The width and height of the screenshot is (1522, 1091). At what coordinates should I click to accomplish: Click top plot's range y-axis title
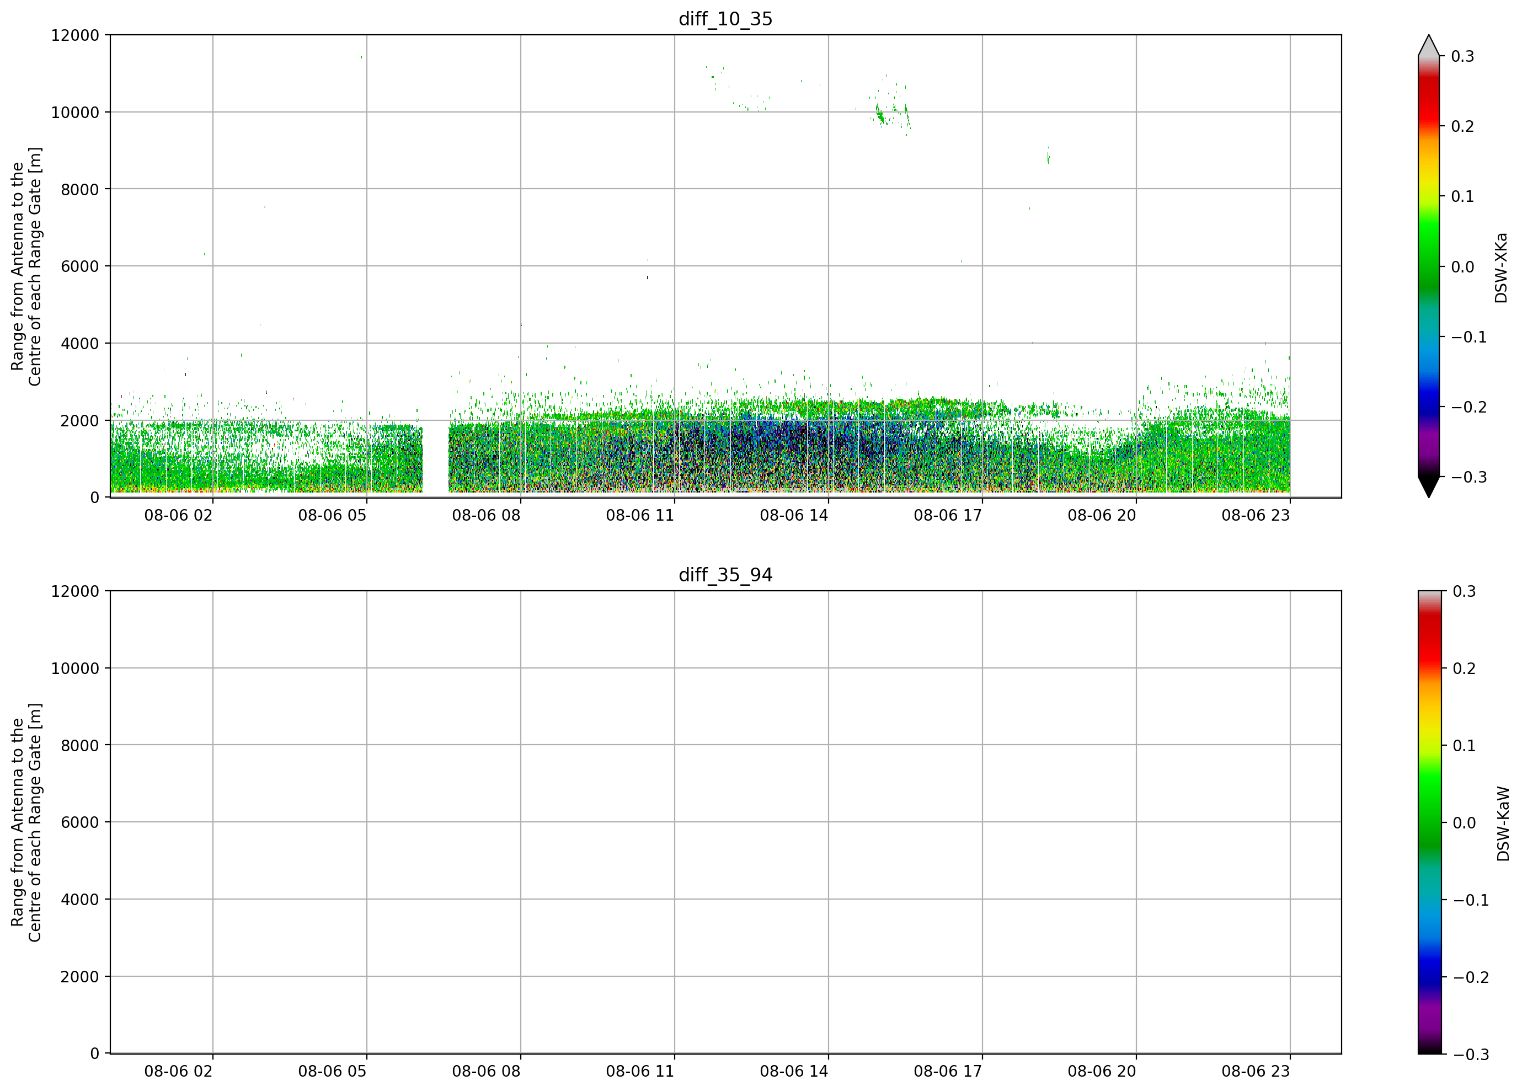click(26, 266)
